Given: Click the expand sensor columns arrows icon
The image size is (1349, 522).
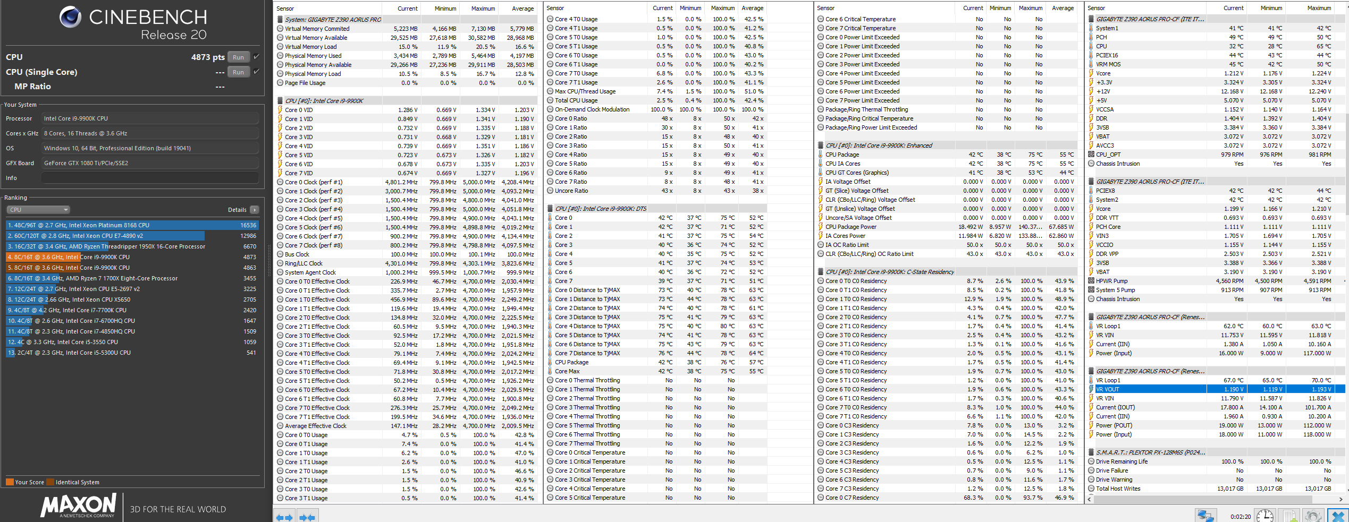Looking at the screenshot, I should click(x=284, y=517).
